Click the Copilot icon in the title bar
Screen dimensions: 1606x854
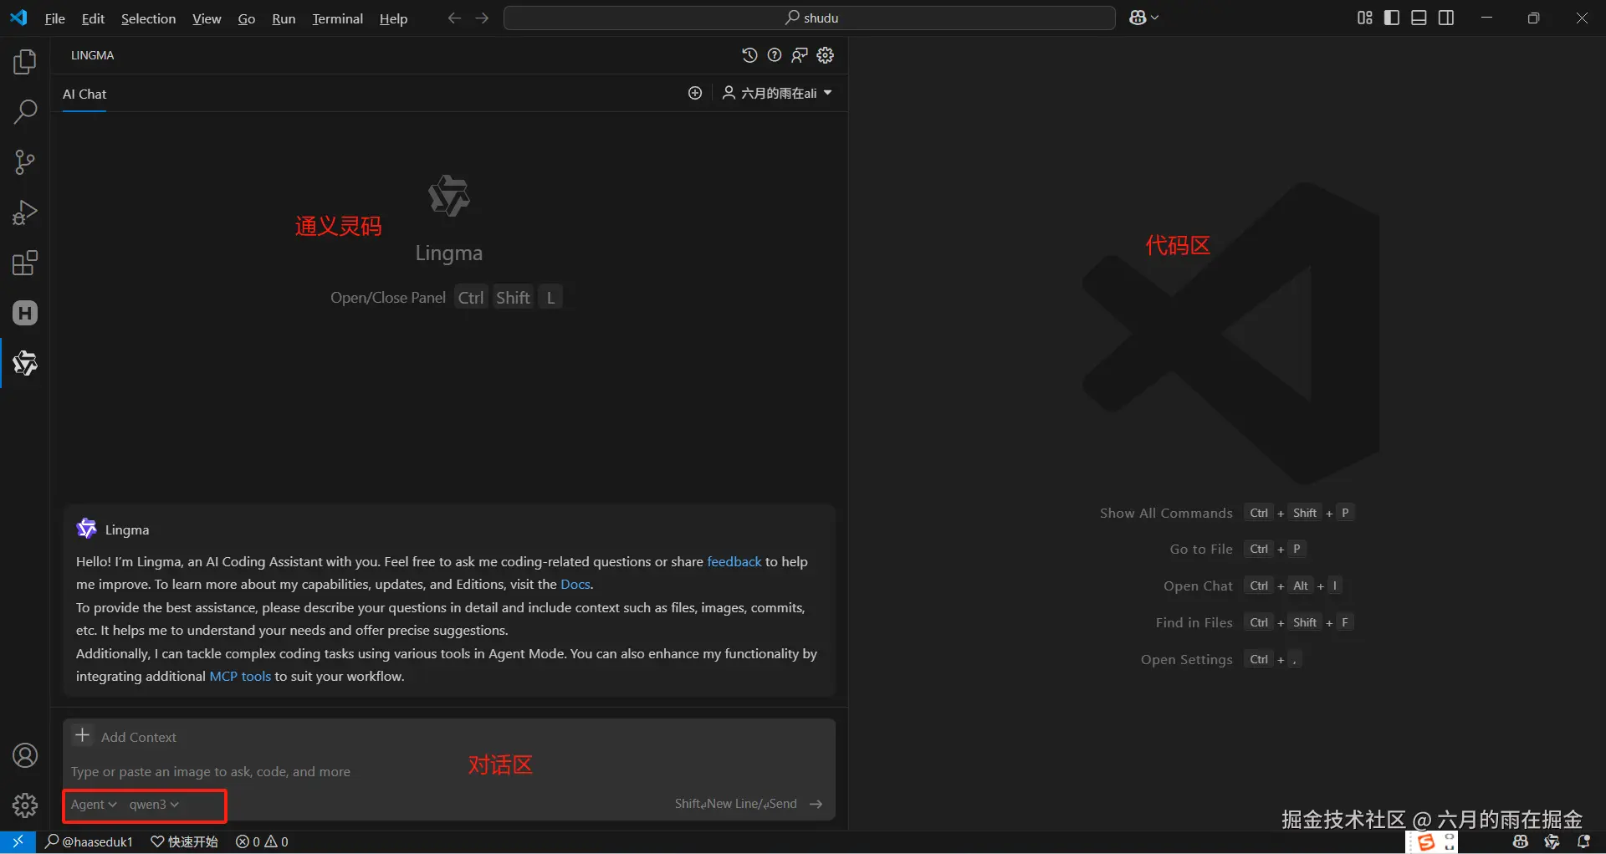pos(1138,18)
